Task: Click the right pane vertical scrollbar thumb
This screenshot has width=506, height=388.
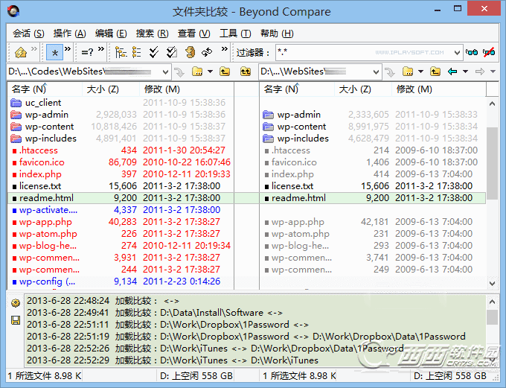Action: (x=492, y=163)
